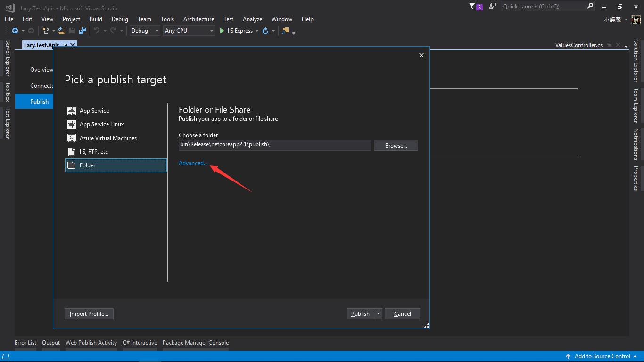This screenshot has width=644, height=362.
Task: Pin the Lary.Test.Apis tab
Action: (66, 45)
